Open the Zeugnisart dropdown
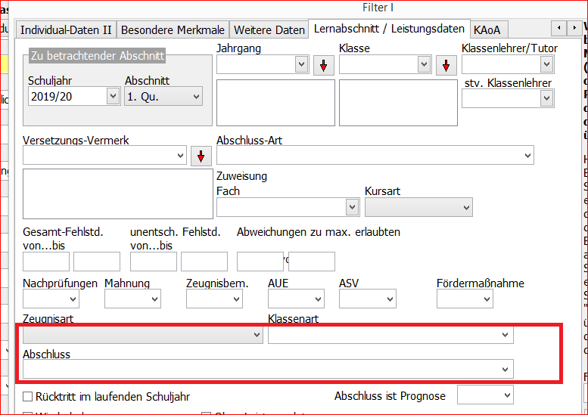The image size is (588, 415). point(143,334)
